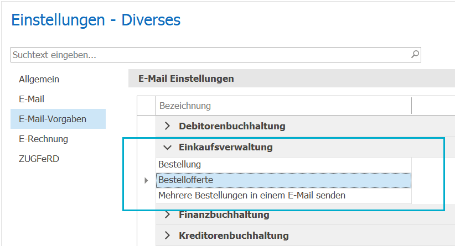Collapse the Einkaufsverwaltung group chevron
Screen dimensions: 455x246
tap(167, 147)
